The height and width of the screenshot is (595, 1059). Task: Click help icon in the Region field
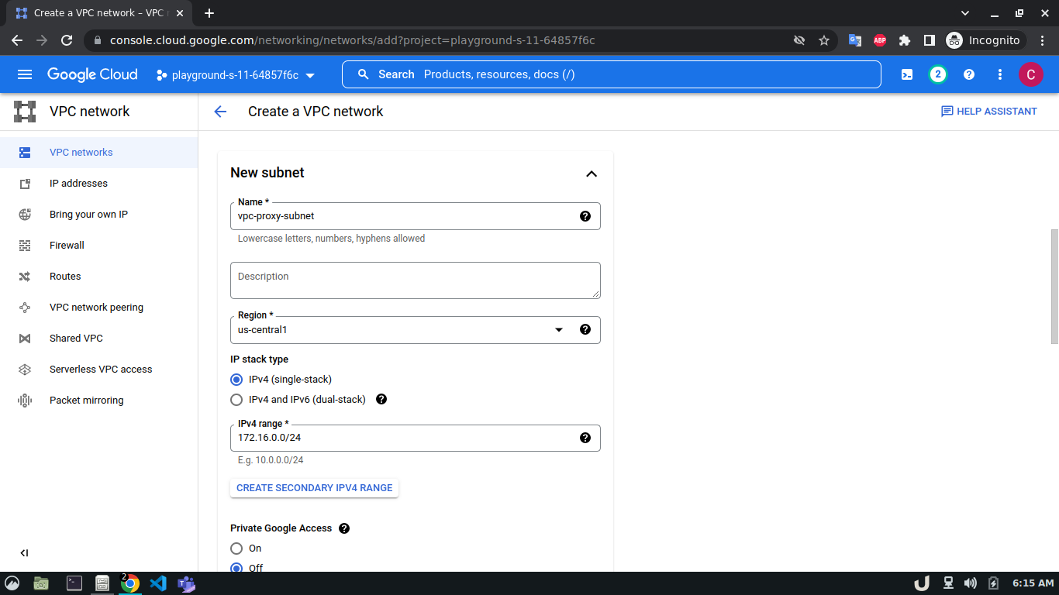(x=585, y=329)
